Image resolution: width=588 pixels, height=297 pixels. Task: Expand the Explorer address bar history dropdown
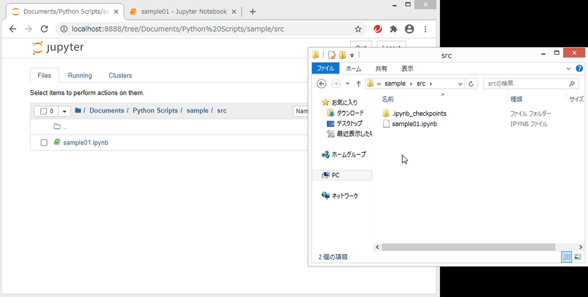[460, 84]
